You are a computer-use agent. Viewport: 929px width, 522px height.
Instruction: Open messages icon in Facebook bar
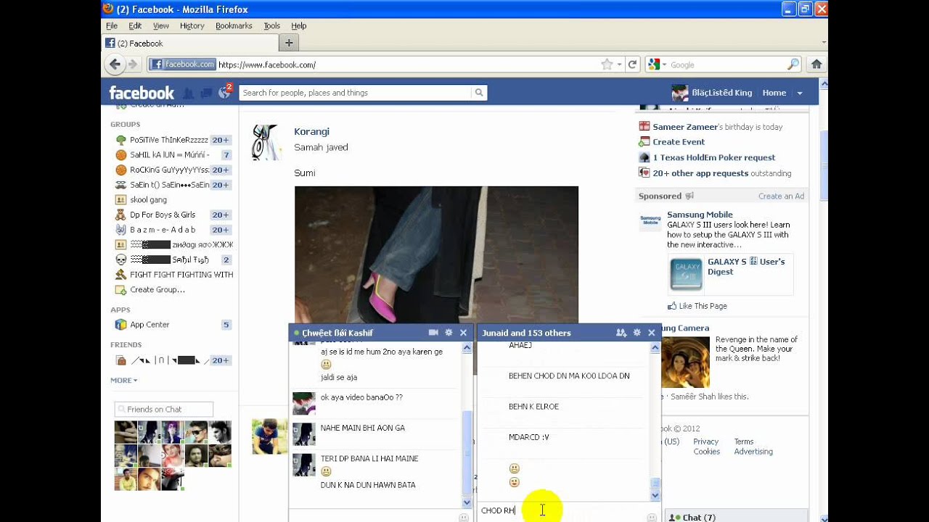[206, 93]
